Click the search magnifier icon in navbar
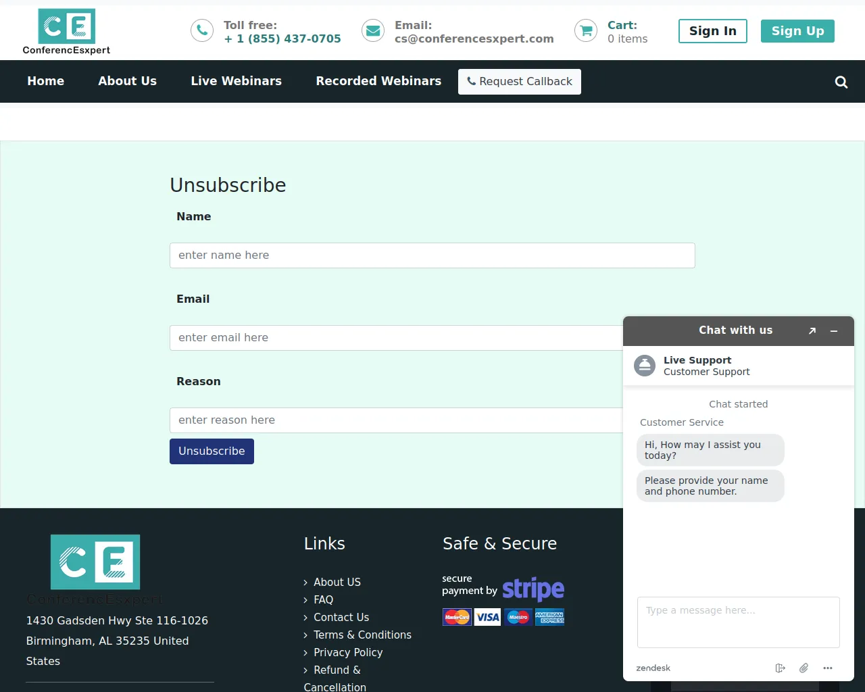Viewport: 865px width, 692px height. click(x=841, y=82)
